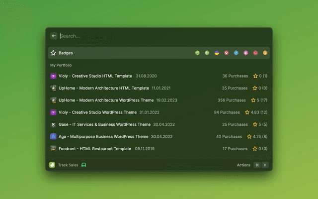
Task: Click the star icon on the Badges row
Action: [53, 53]
